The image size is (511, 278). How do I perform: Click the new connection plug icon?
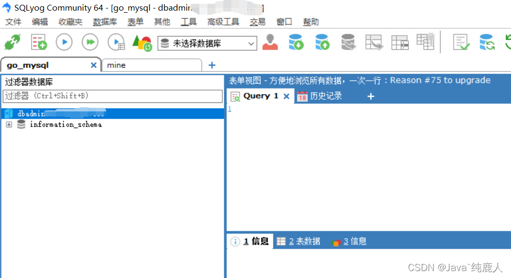[x=12, y=42]
